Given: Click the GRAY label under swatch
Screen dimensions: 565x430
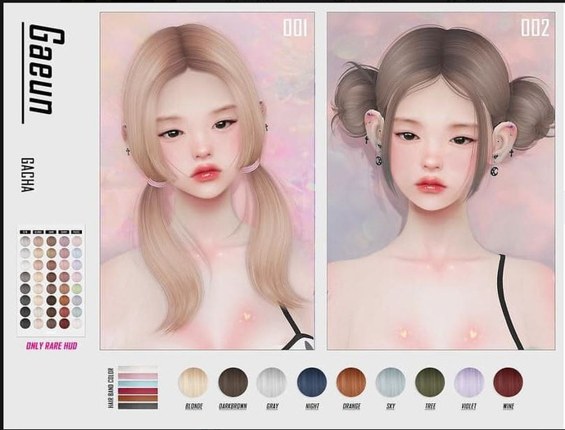Looking at the screenshot, I should coord(273,406).
